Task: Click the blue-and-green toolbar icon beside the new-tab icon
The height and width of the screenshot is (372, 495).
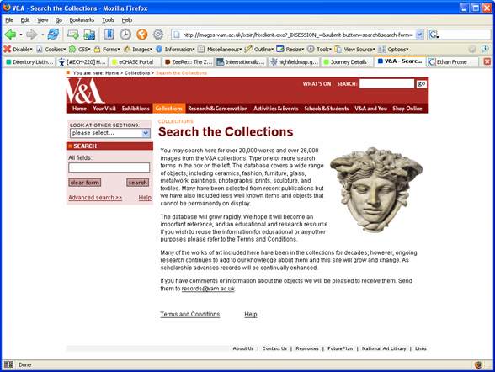Action: coord(89,34)
